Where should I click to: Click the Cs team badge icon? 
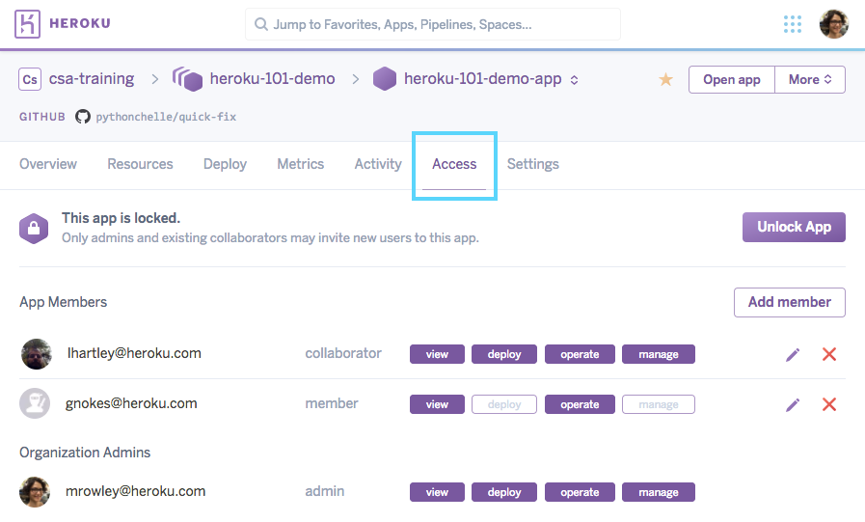[30, 79]
